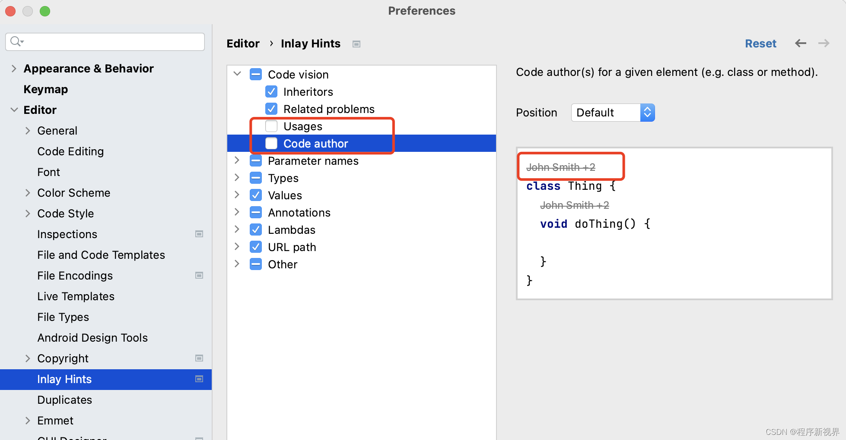The image size is (846, 440).
Task: Toggle the Other checkbox
Action: [x=256, y=264]
